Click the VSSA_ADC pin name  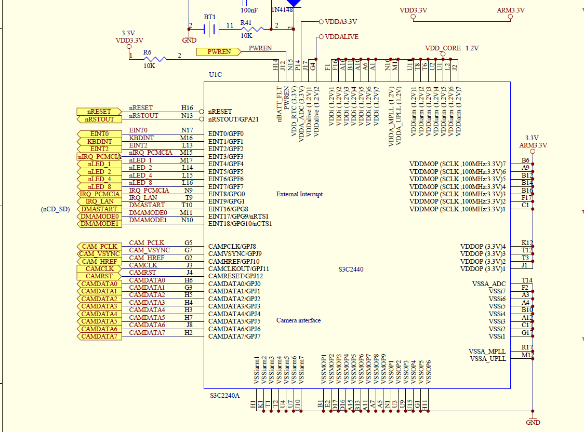(x=488, y=284)
